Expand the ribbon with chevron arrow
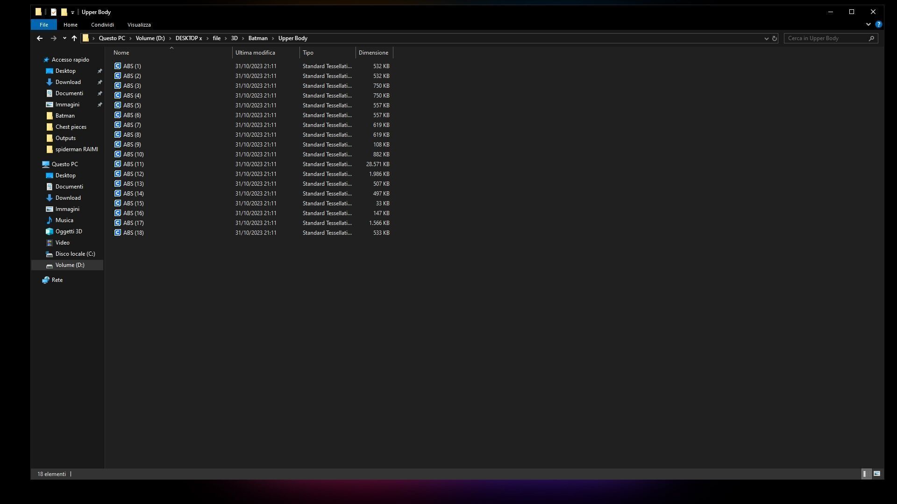 [868, 24]
